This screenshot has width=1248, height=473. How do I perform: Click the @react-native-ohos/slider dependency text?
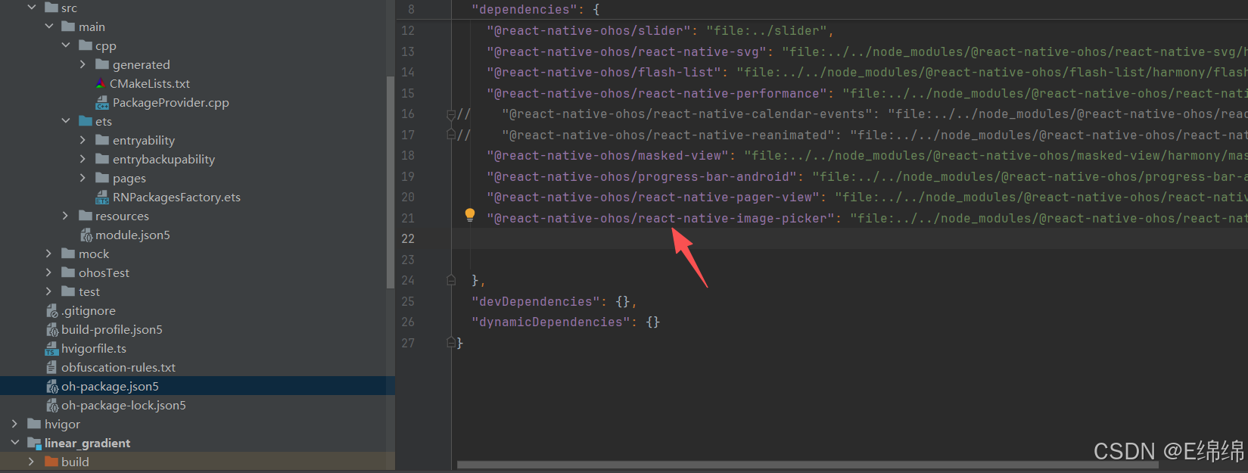tap(589, 31)
